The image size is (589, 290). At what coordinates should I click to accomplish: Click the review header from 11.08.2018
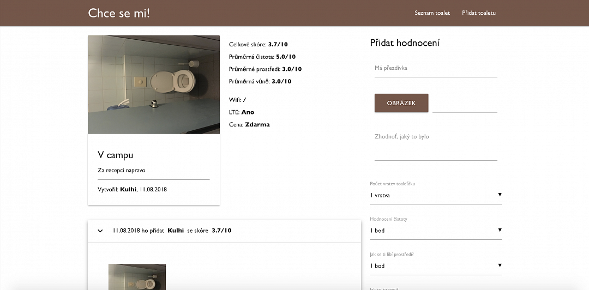[224, 231]
